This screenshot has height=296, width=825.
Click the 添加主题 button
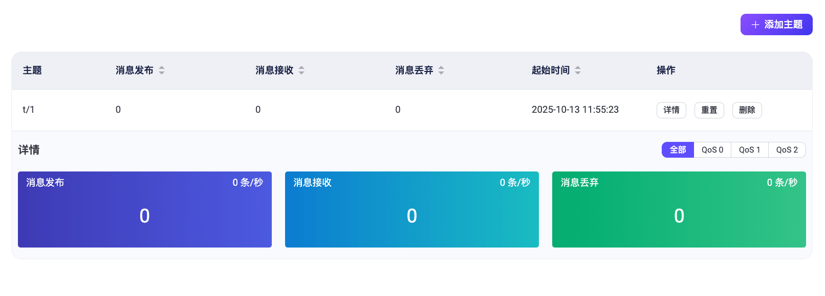776,24
